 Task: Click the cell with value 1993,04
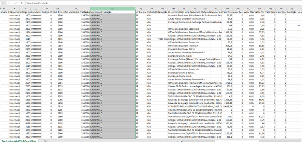tap(227, 32)
